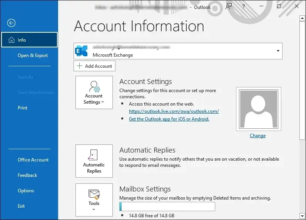Expand the account selection dropdown arrow
306x220 pixels.
(x=278, y=51)
